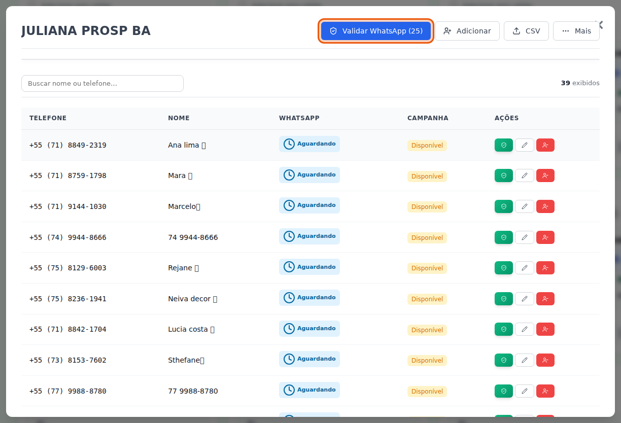Viewport: 621px width, 423px height.
Task: Validate WhatsApp for Neiva decor row
Action: click(504, 299)
